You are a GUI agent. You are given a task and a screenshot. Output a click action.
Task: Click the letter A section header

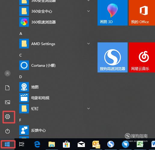pyautogui.click(x=21, y=34)
